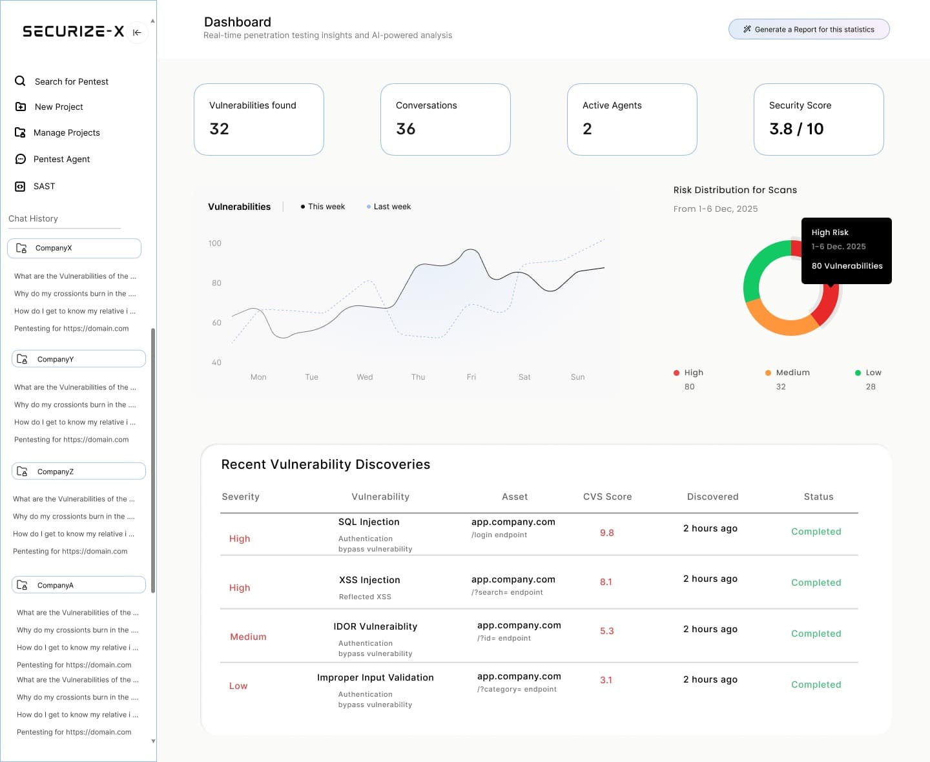The height and width of the screenshot is (762, 930).
Task: Open Manage Projects
Action: (67, 132)
